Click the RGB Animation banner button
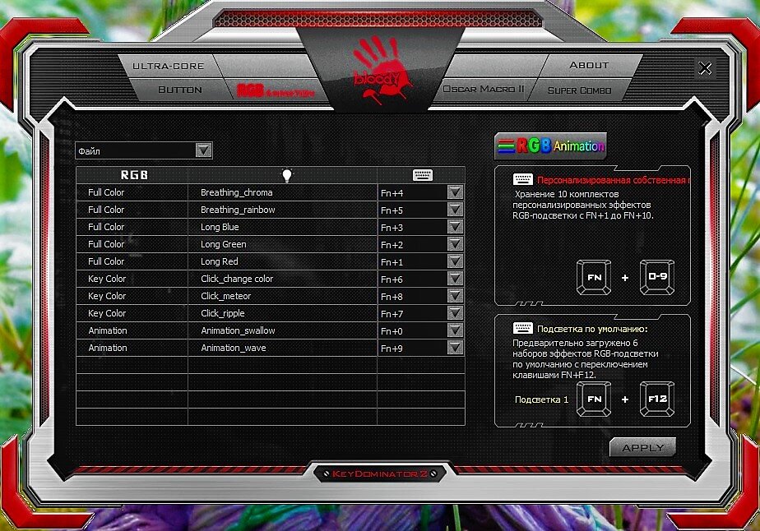Viewport: 760px width, 531px height. click(550, 145)
